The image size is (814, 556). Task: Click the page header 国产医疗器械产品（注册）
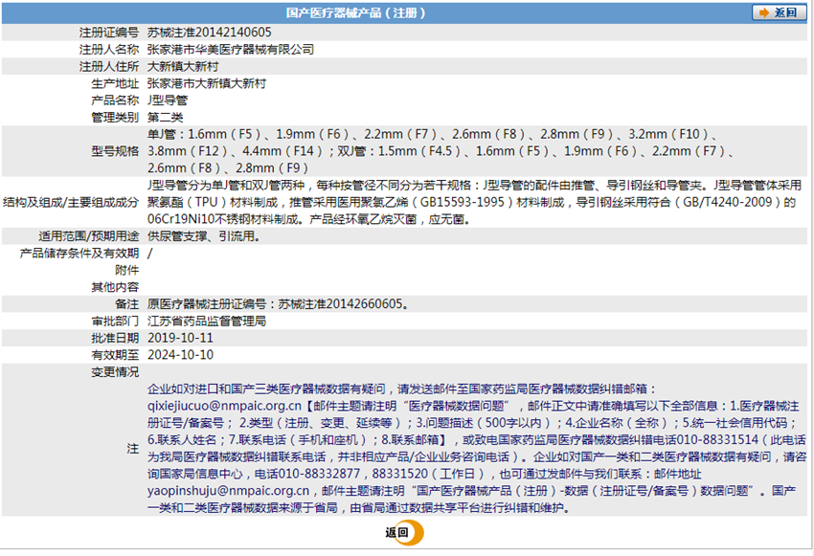click(x=356, y=13)
